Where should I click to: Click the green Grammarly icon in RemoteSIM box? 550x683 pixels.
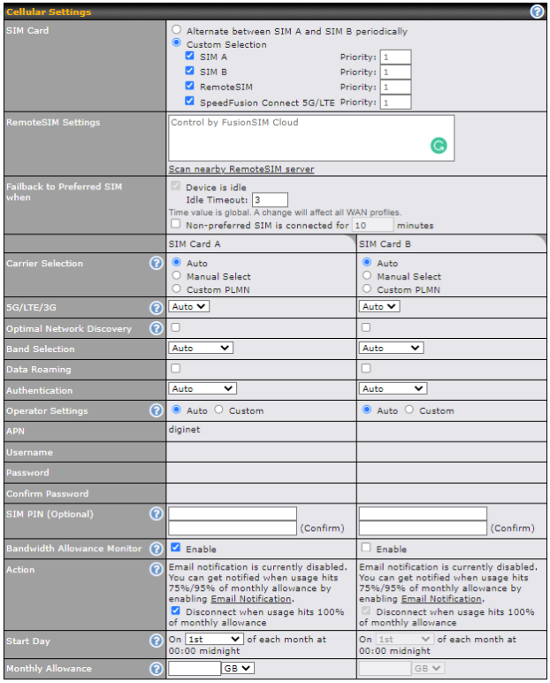coord(439,145)
